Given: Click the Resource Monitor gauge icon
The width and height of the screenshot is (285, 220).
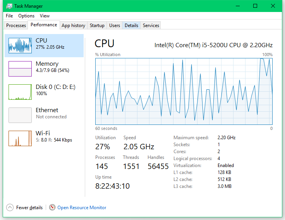Looking at the screenshot, I should (52, 207).
